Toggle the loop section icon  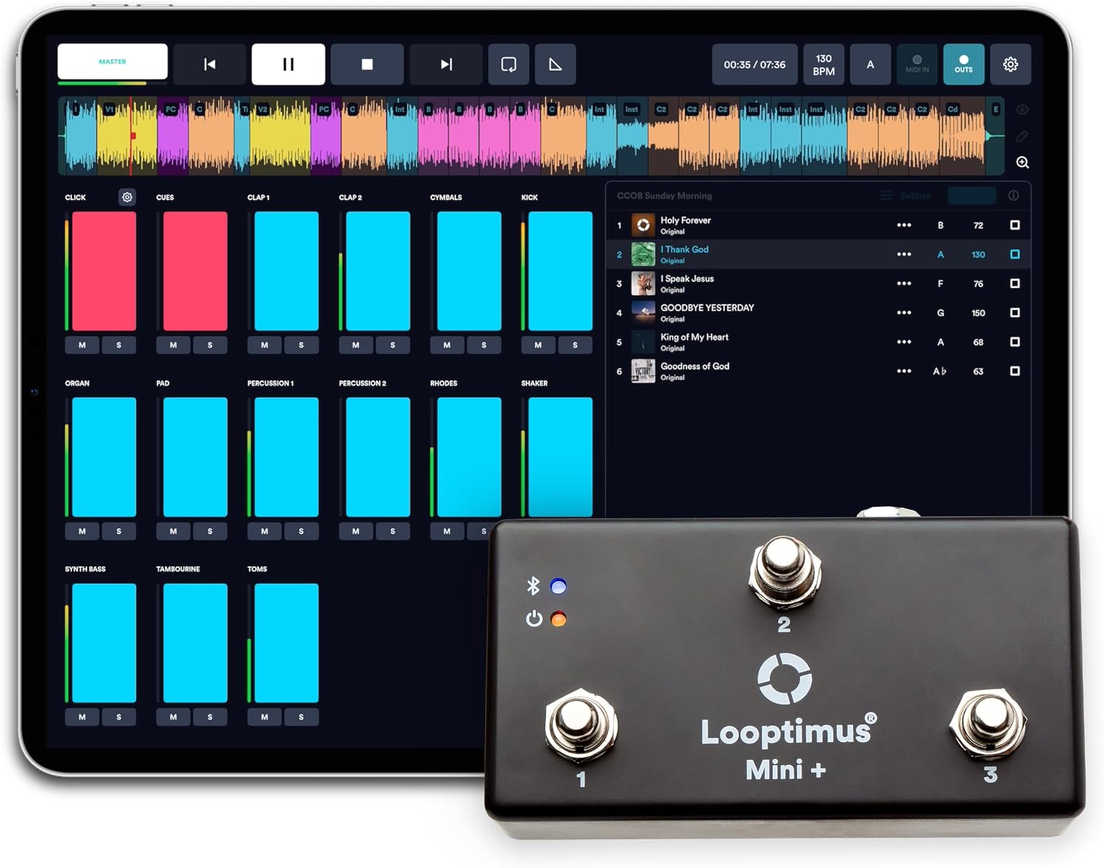509,65
